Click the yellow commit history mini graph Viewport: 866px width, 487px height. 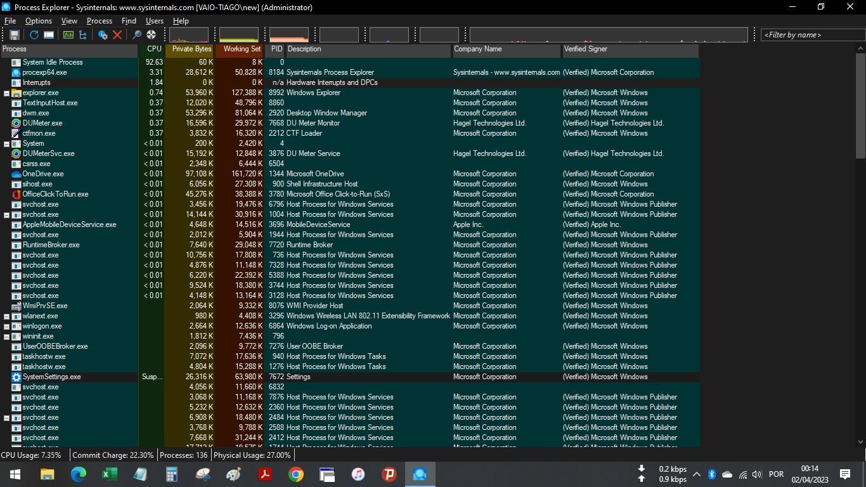click(x=239, y=35)
